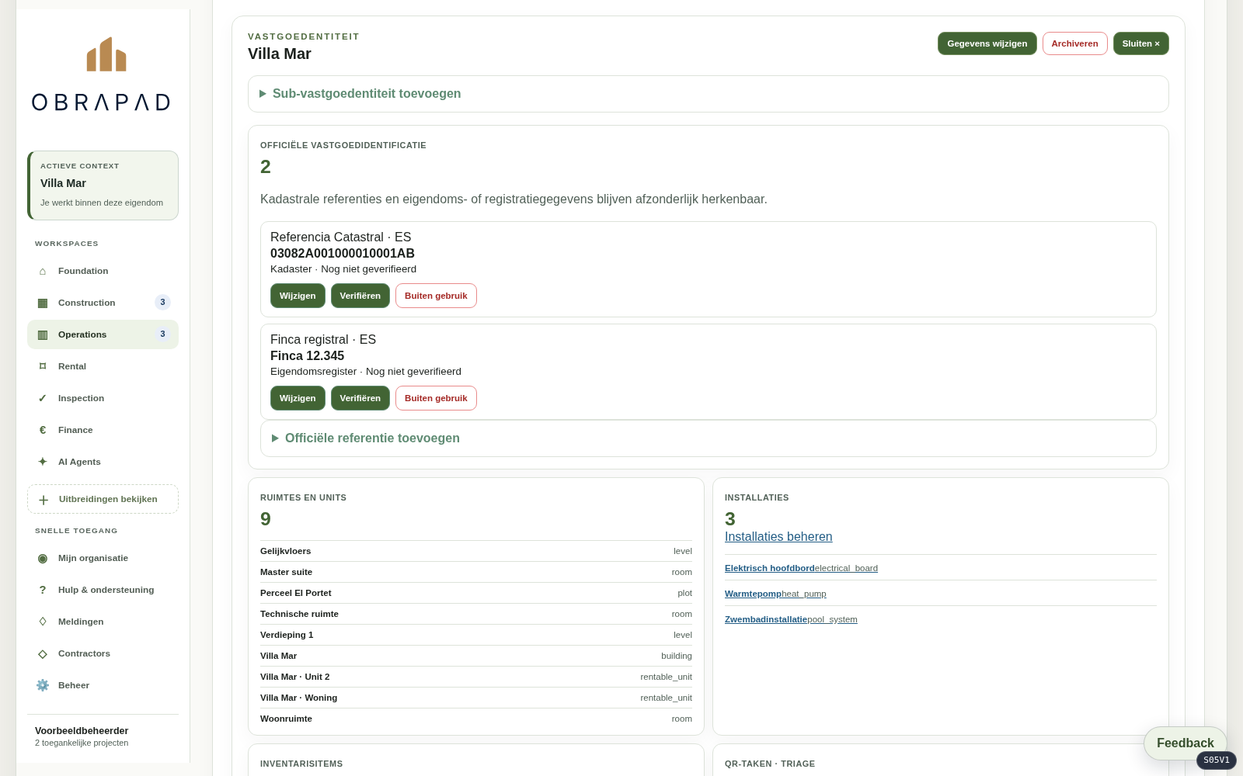This screenshot has height=776, width=1243.
Task: Archive Villa Mar with Archiveren button
Action: (x=1074, y=43)
